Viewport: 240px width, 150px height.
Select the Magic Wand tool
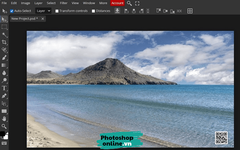tap(4, 34)
